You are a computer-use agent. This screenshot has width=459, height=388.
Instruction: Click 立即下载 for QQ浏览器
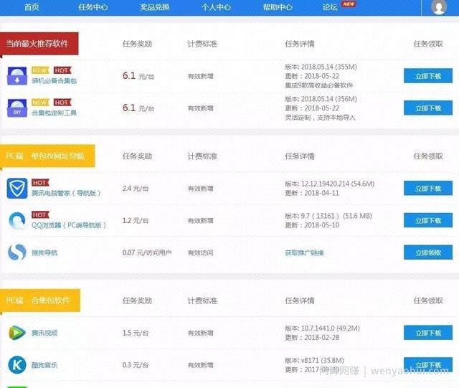click(428, 220)
